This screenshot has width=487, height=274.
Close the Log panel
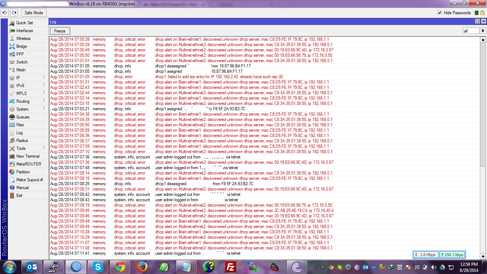[x=483, y=21]
